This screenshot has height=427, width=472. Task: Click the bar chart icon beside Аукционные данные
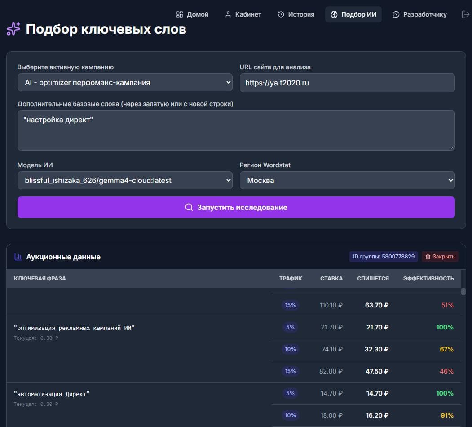[18, 257]
